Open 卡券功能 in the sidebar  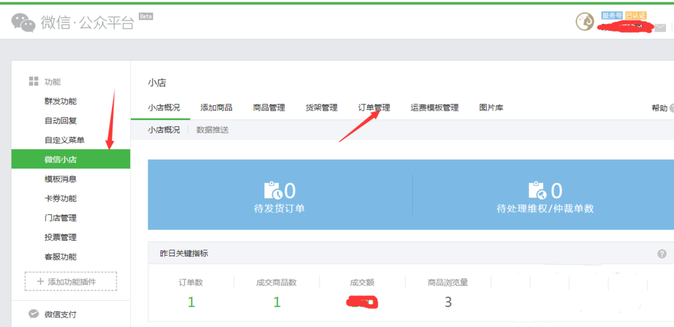click(x=61, y=198)
